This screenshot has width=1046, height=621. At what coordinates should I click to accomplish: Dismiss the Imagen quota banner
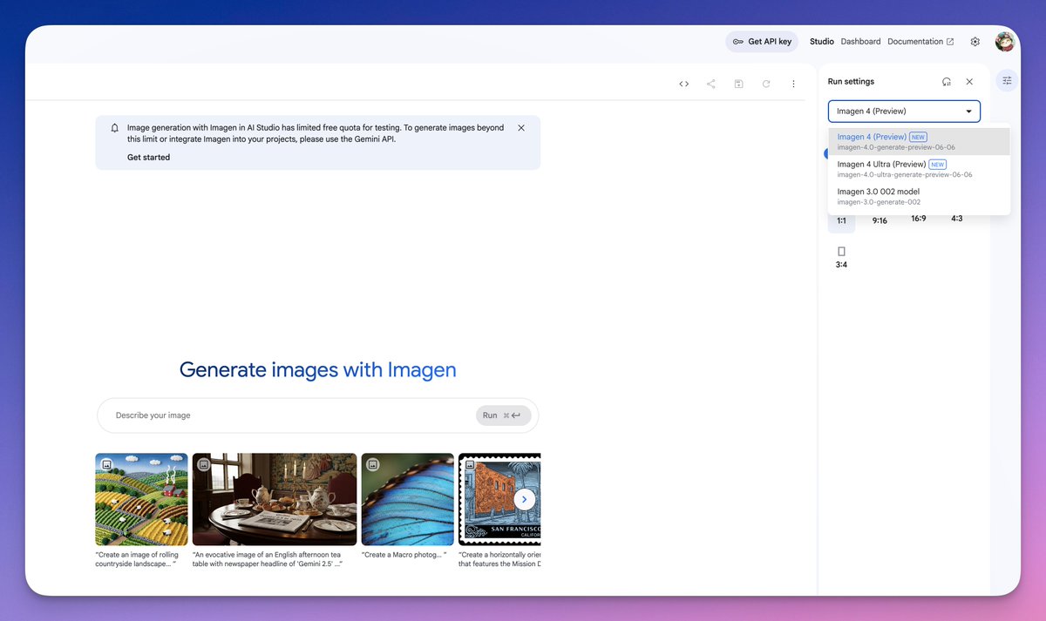click(x=521, y=128)
